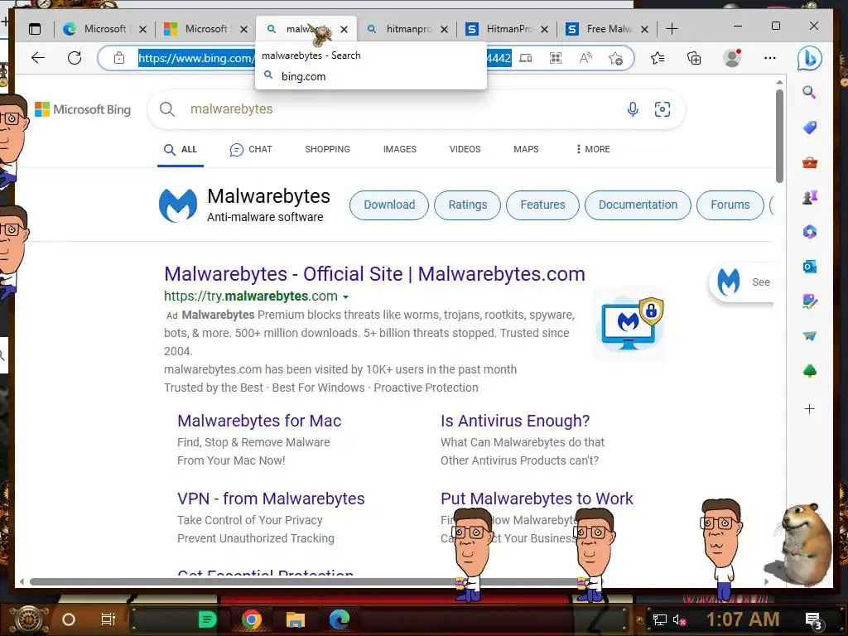Open File Explorer from the taskbar
Screen dimensions: 848x636
pos(296,619)
